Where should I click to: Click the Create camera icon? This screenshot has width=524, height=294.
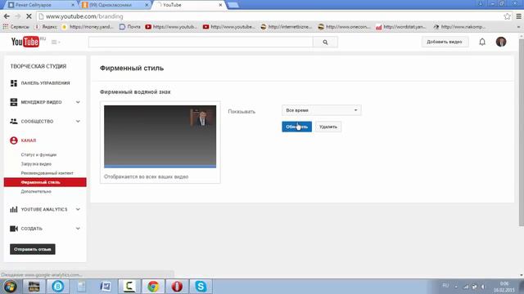(14, 229)
